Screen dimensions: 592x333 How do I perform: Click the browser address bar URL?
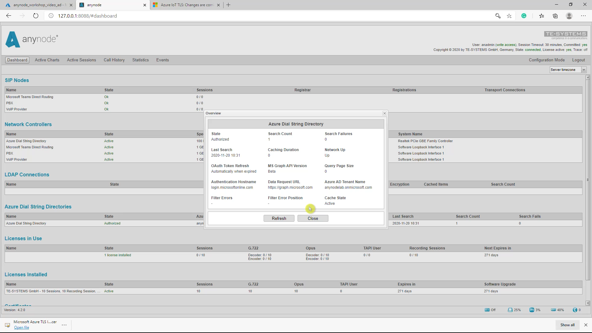coord(88,16)
